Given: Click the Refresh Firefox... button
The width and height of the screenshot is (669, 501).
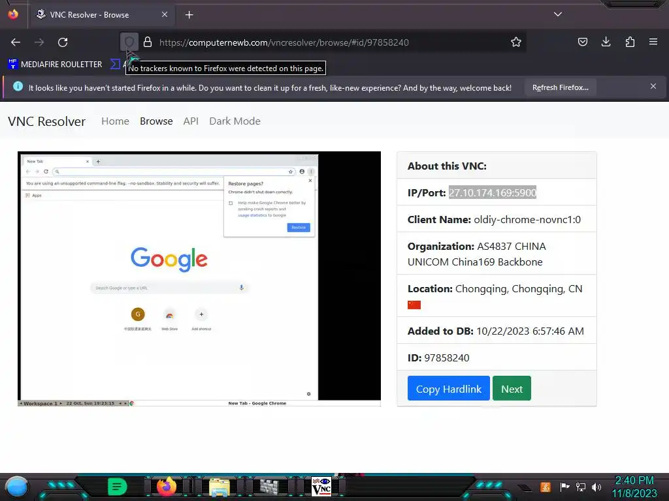Looking at the screenshot, I should pos(560,88).
